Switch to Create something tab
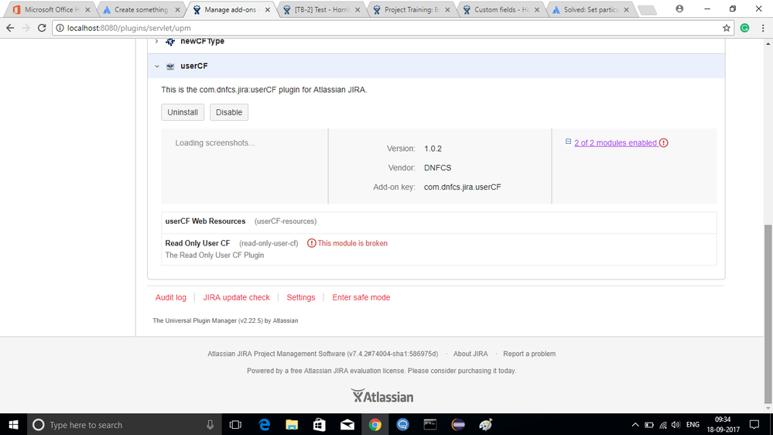Screen dimensions: 773x435 [142, 9]
